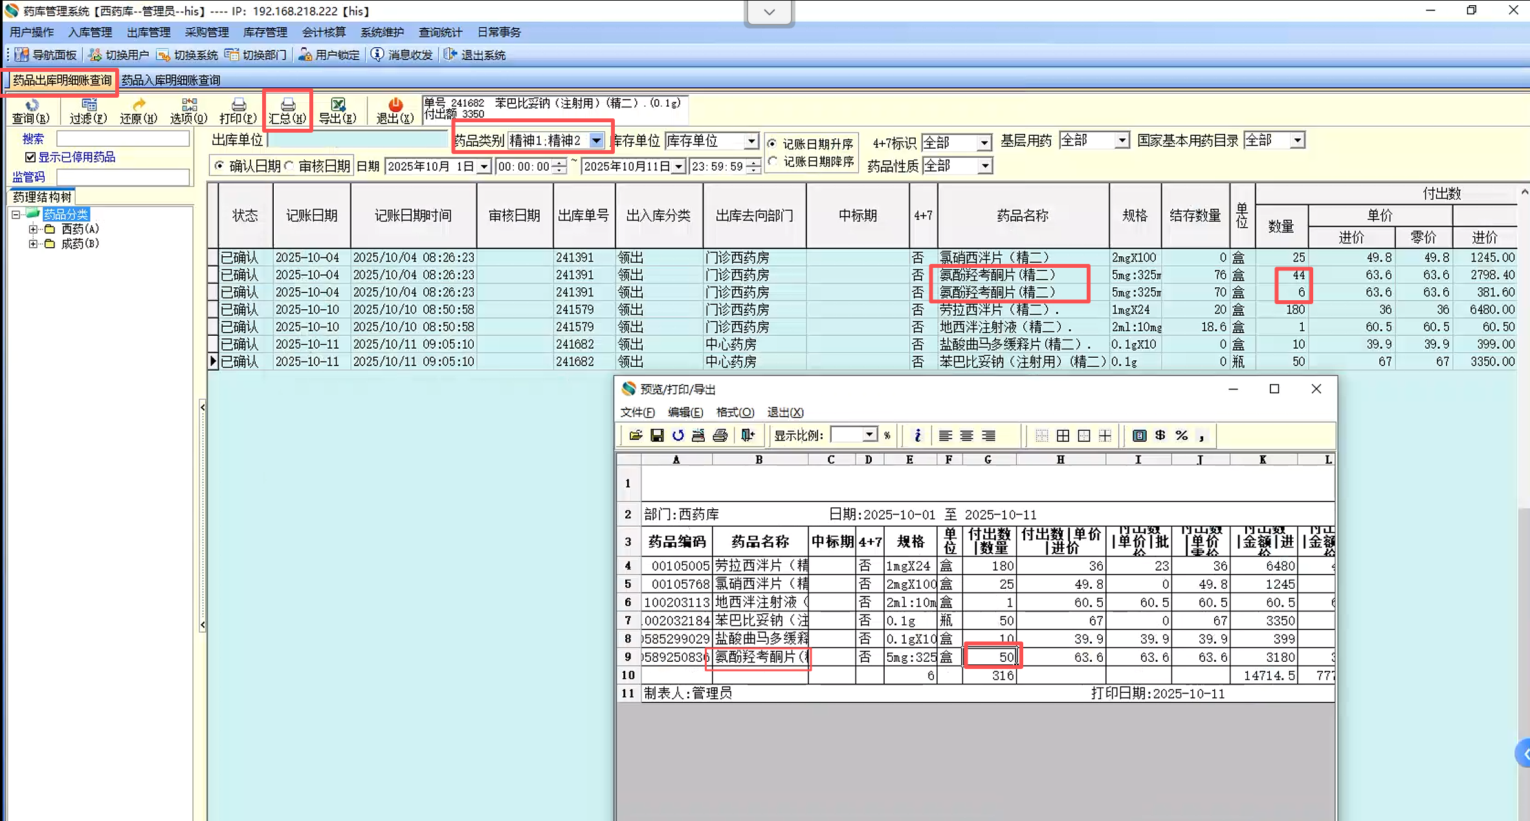Switch to 药品入库明细账查询 tab
The height and width of the screenshot is (821, 1530).
click(171, 80)
